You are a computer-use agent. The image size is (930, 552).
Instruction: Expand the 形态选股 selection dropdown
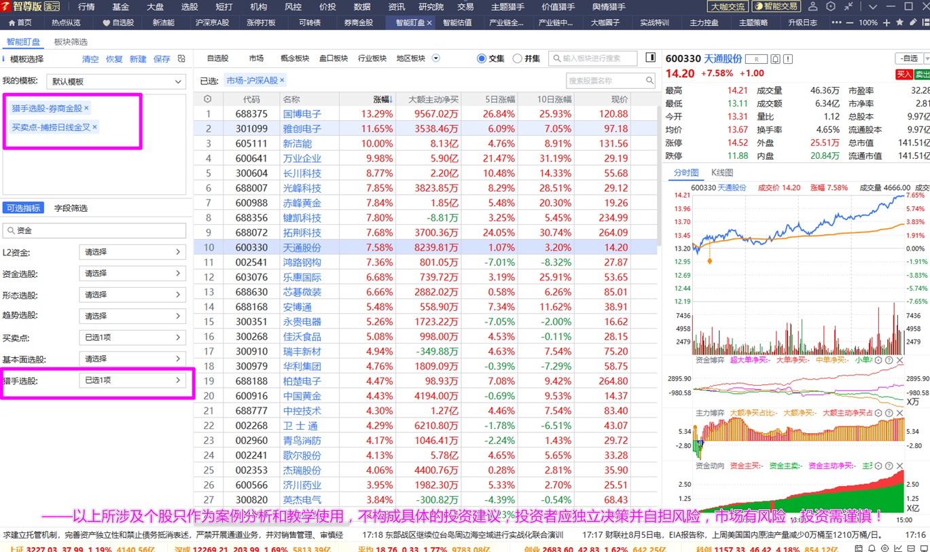click(132, 295)
